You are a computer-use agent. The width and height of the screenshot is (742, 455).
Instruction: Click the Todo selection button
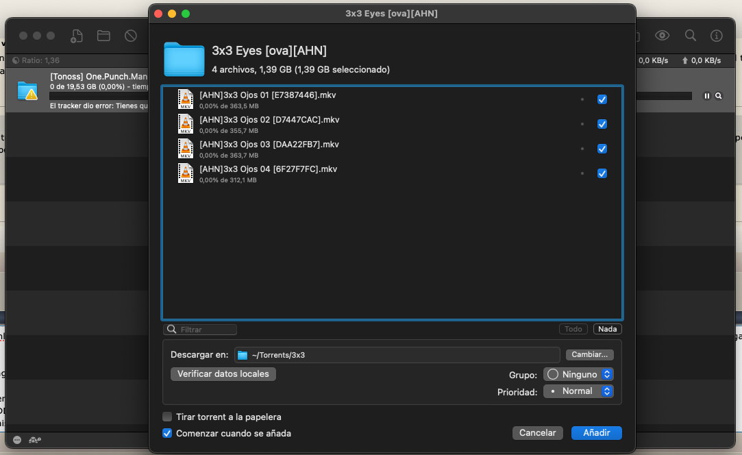click(573, 329)
